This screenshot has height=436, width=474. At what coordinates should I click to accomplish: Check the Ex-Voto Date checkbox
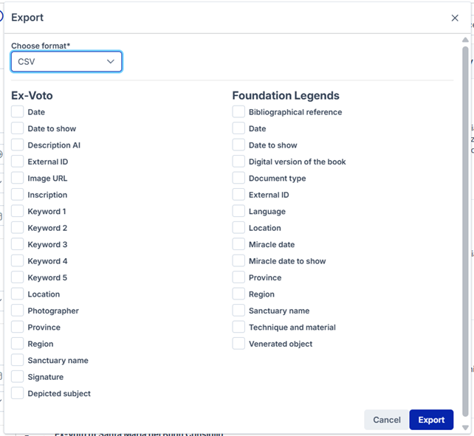click(x=18, y=112)
